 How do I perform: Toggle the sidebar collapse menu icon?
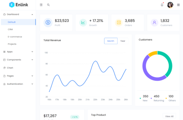click(x=41, y=5)
